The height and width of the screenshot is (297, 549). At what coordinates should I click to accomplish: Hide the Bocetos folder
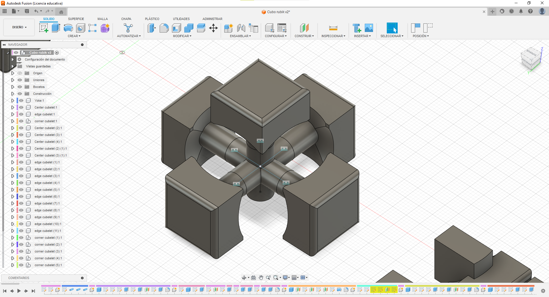coord(20,87)
